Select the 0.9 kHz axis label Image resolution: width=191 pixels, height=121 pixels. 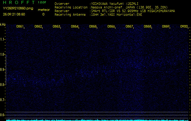(x=3, y=70)
